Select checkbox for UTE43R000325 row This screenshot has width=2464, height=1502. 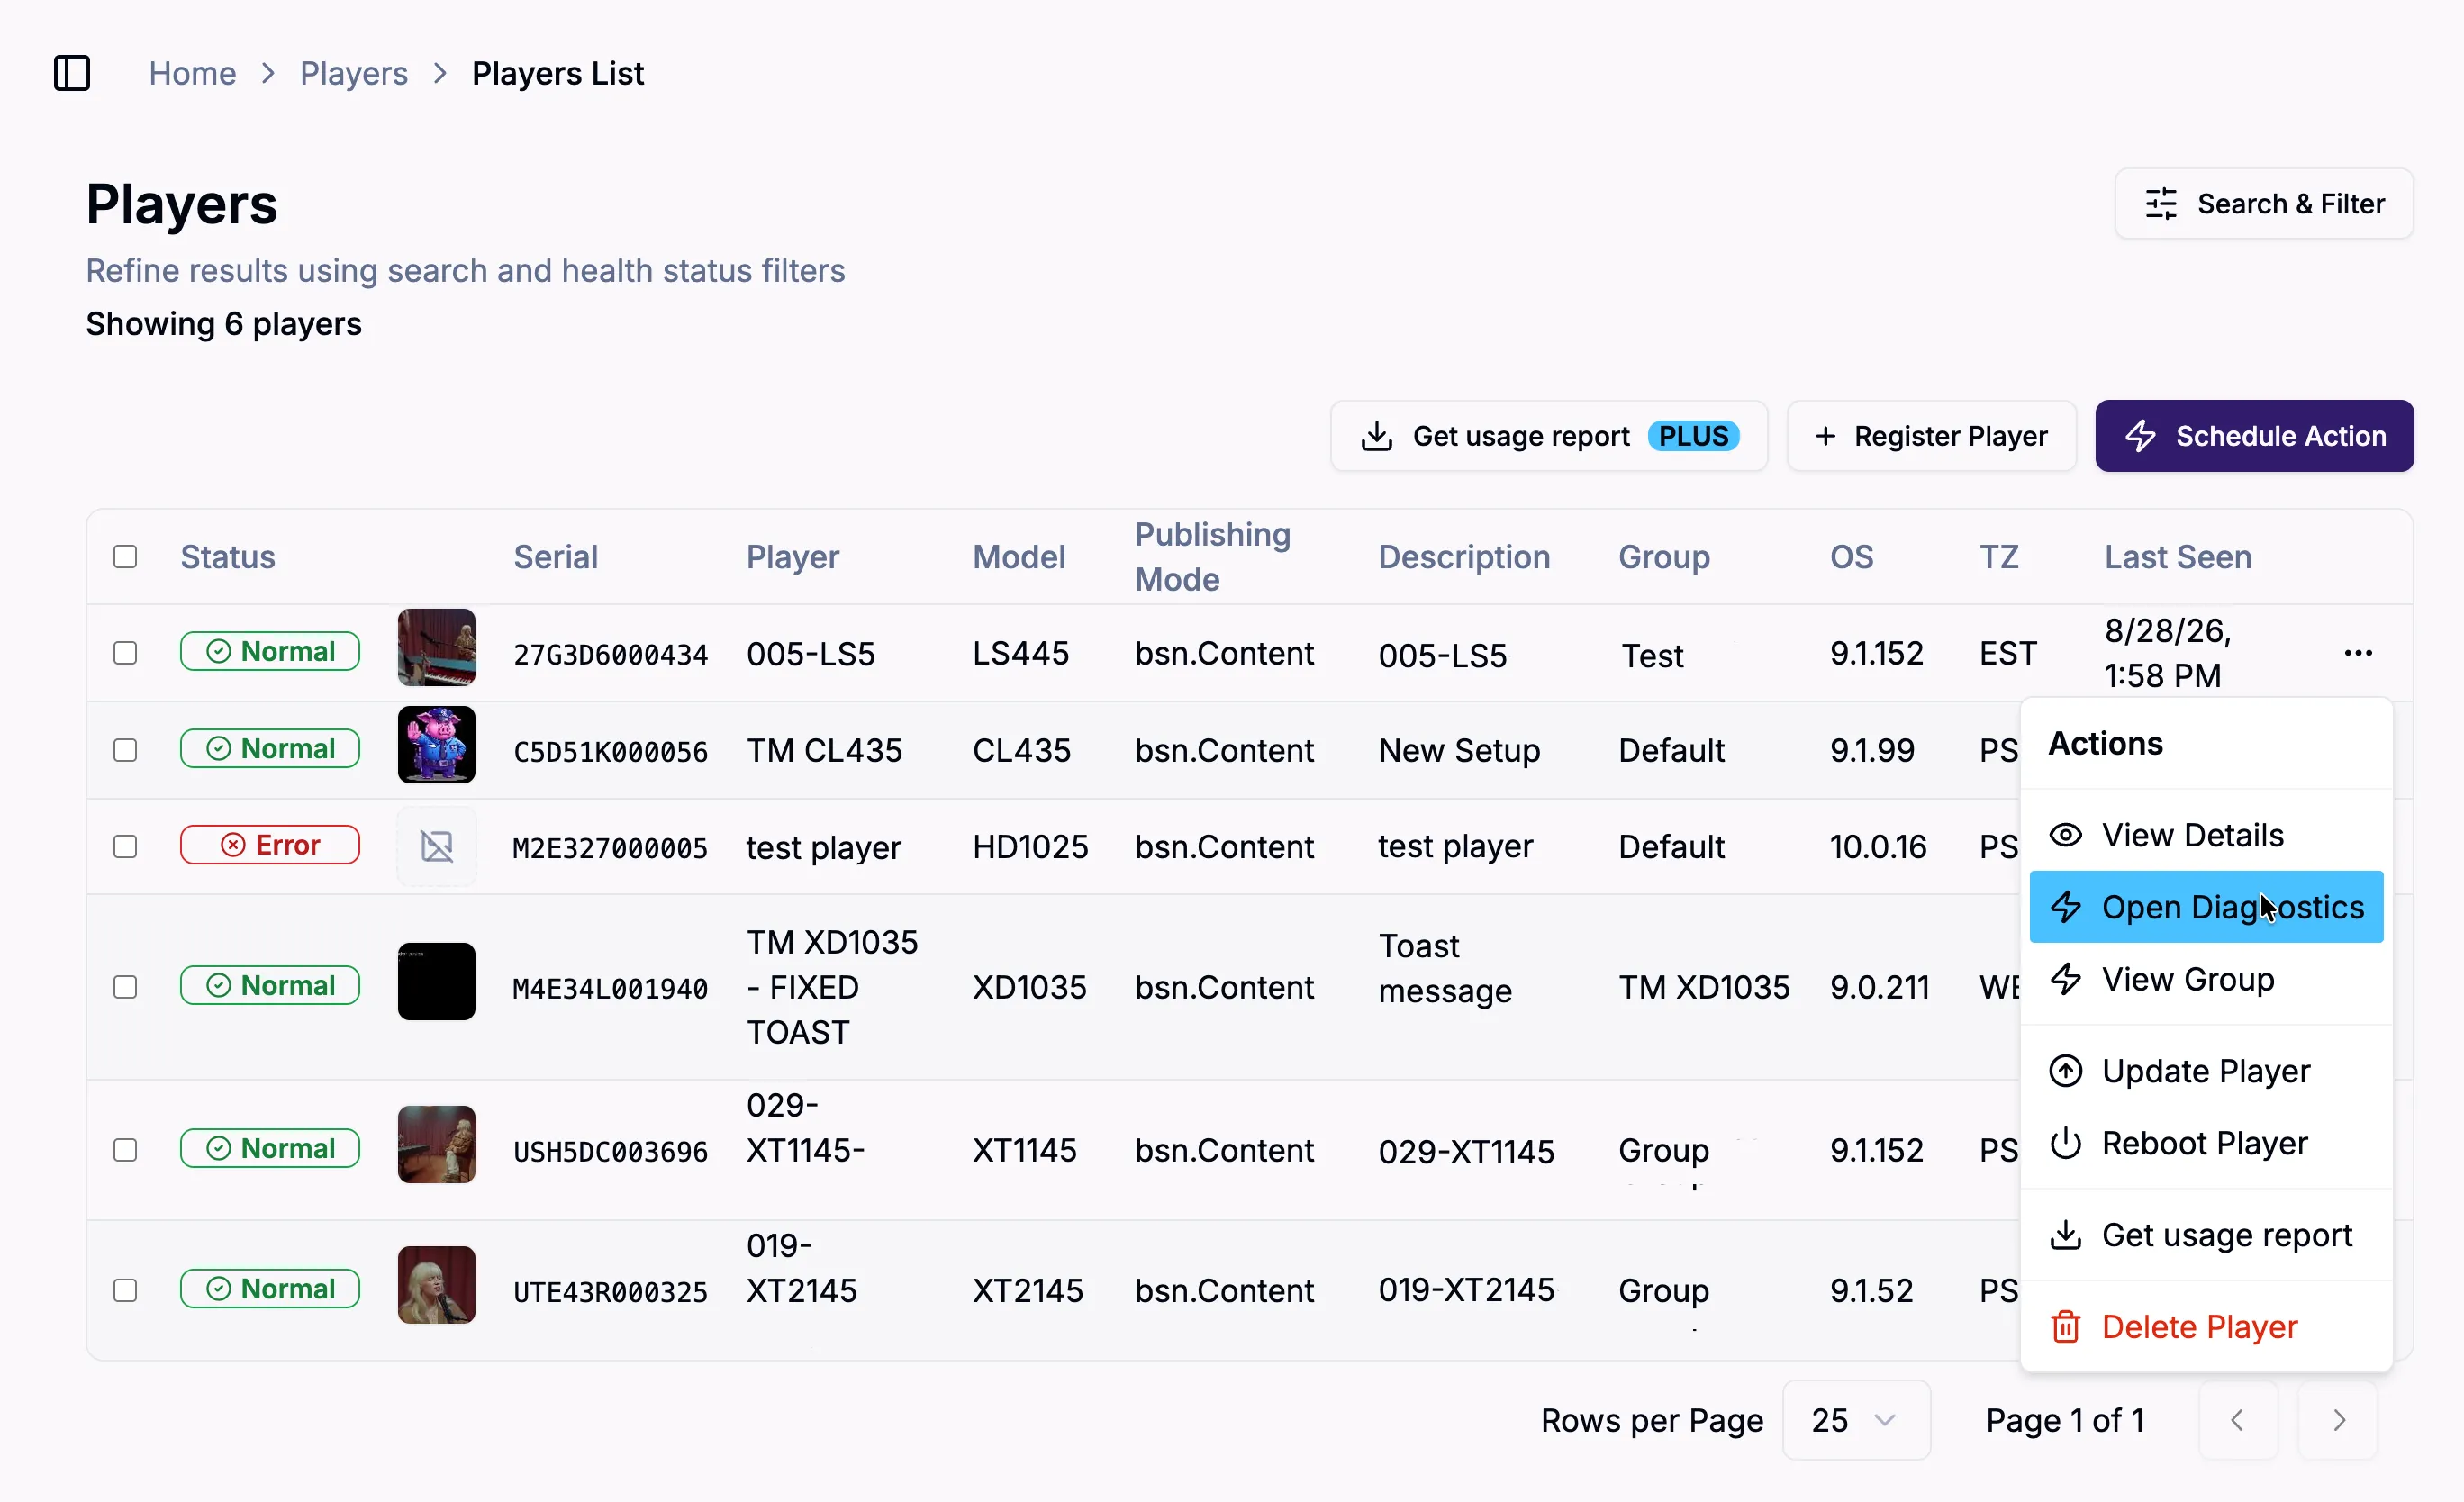(x=125, y=1290)
